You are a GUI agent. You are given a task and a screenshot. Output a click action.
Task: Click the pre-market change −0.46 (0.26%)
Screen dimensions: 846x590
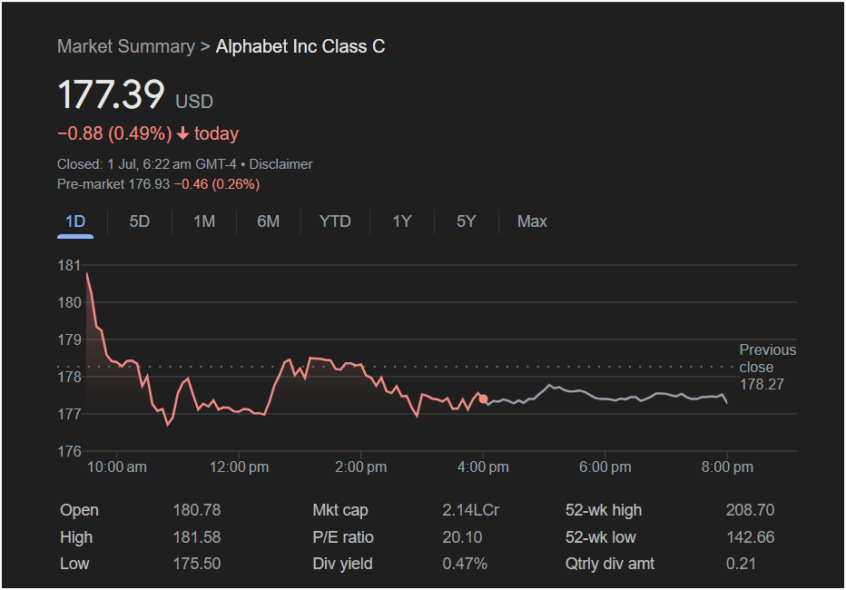point(217,184)
